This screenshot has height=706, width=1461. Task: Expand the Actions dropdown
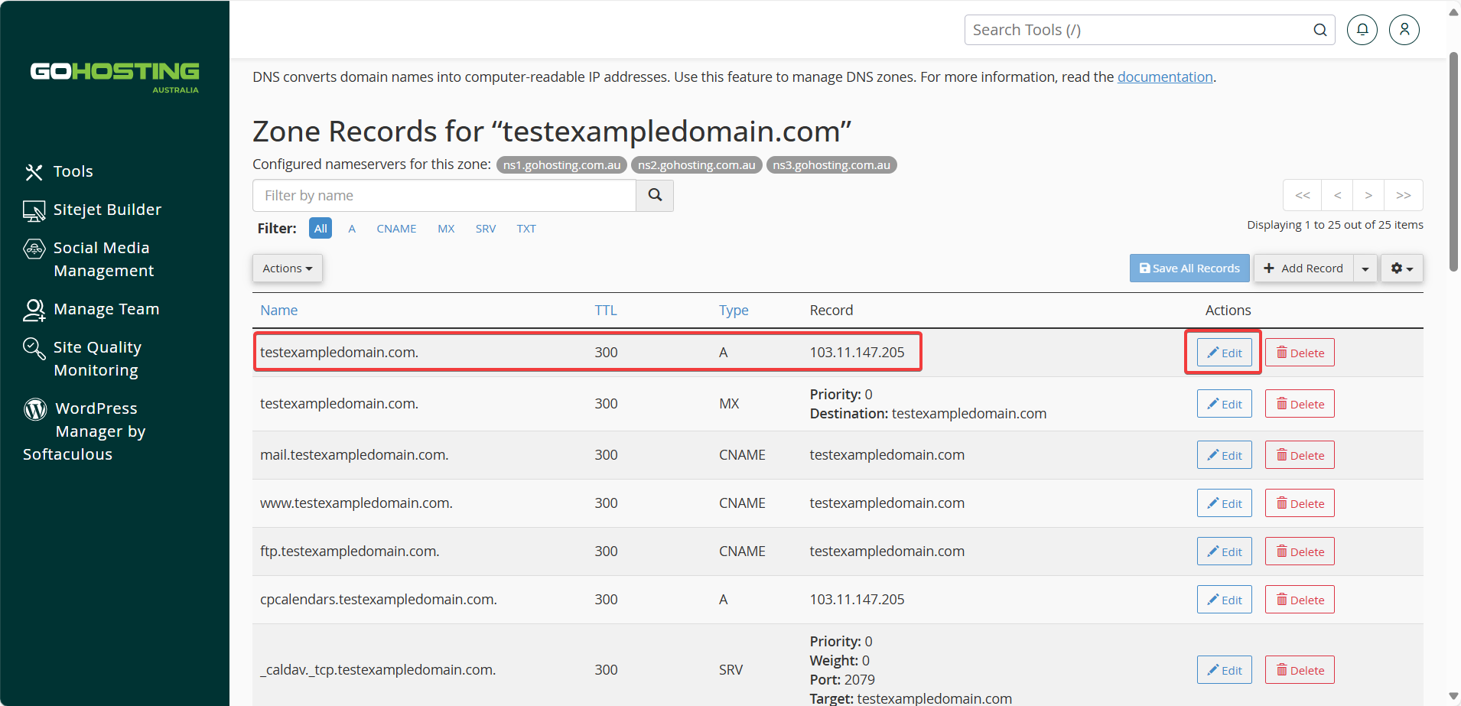pyautogui.click(x=288, y=268)
